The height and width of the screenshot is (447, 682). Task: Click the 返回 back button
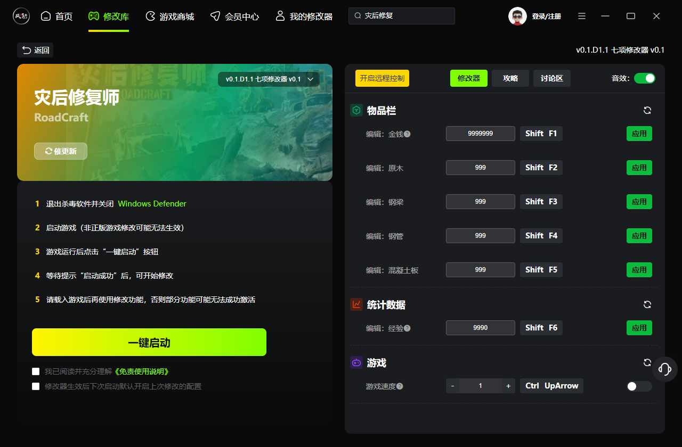point(35,50)
